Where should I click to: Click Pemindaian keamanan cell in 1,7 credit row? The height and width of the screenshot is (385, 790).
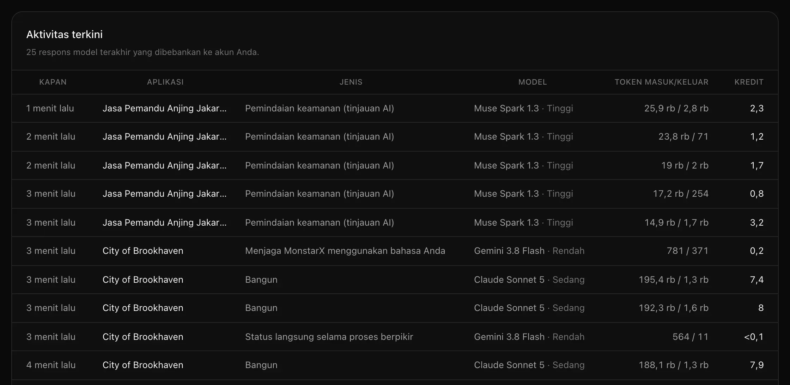(320, 165)
